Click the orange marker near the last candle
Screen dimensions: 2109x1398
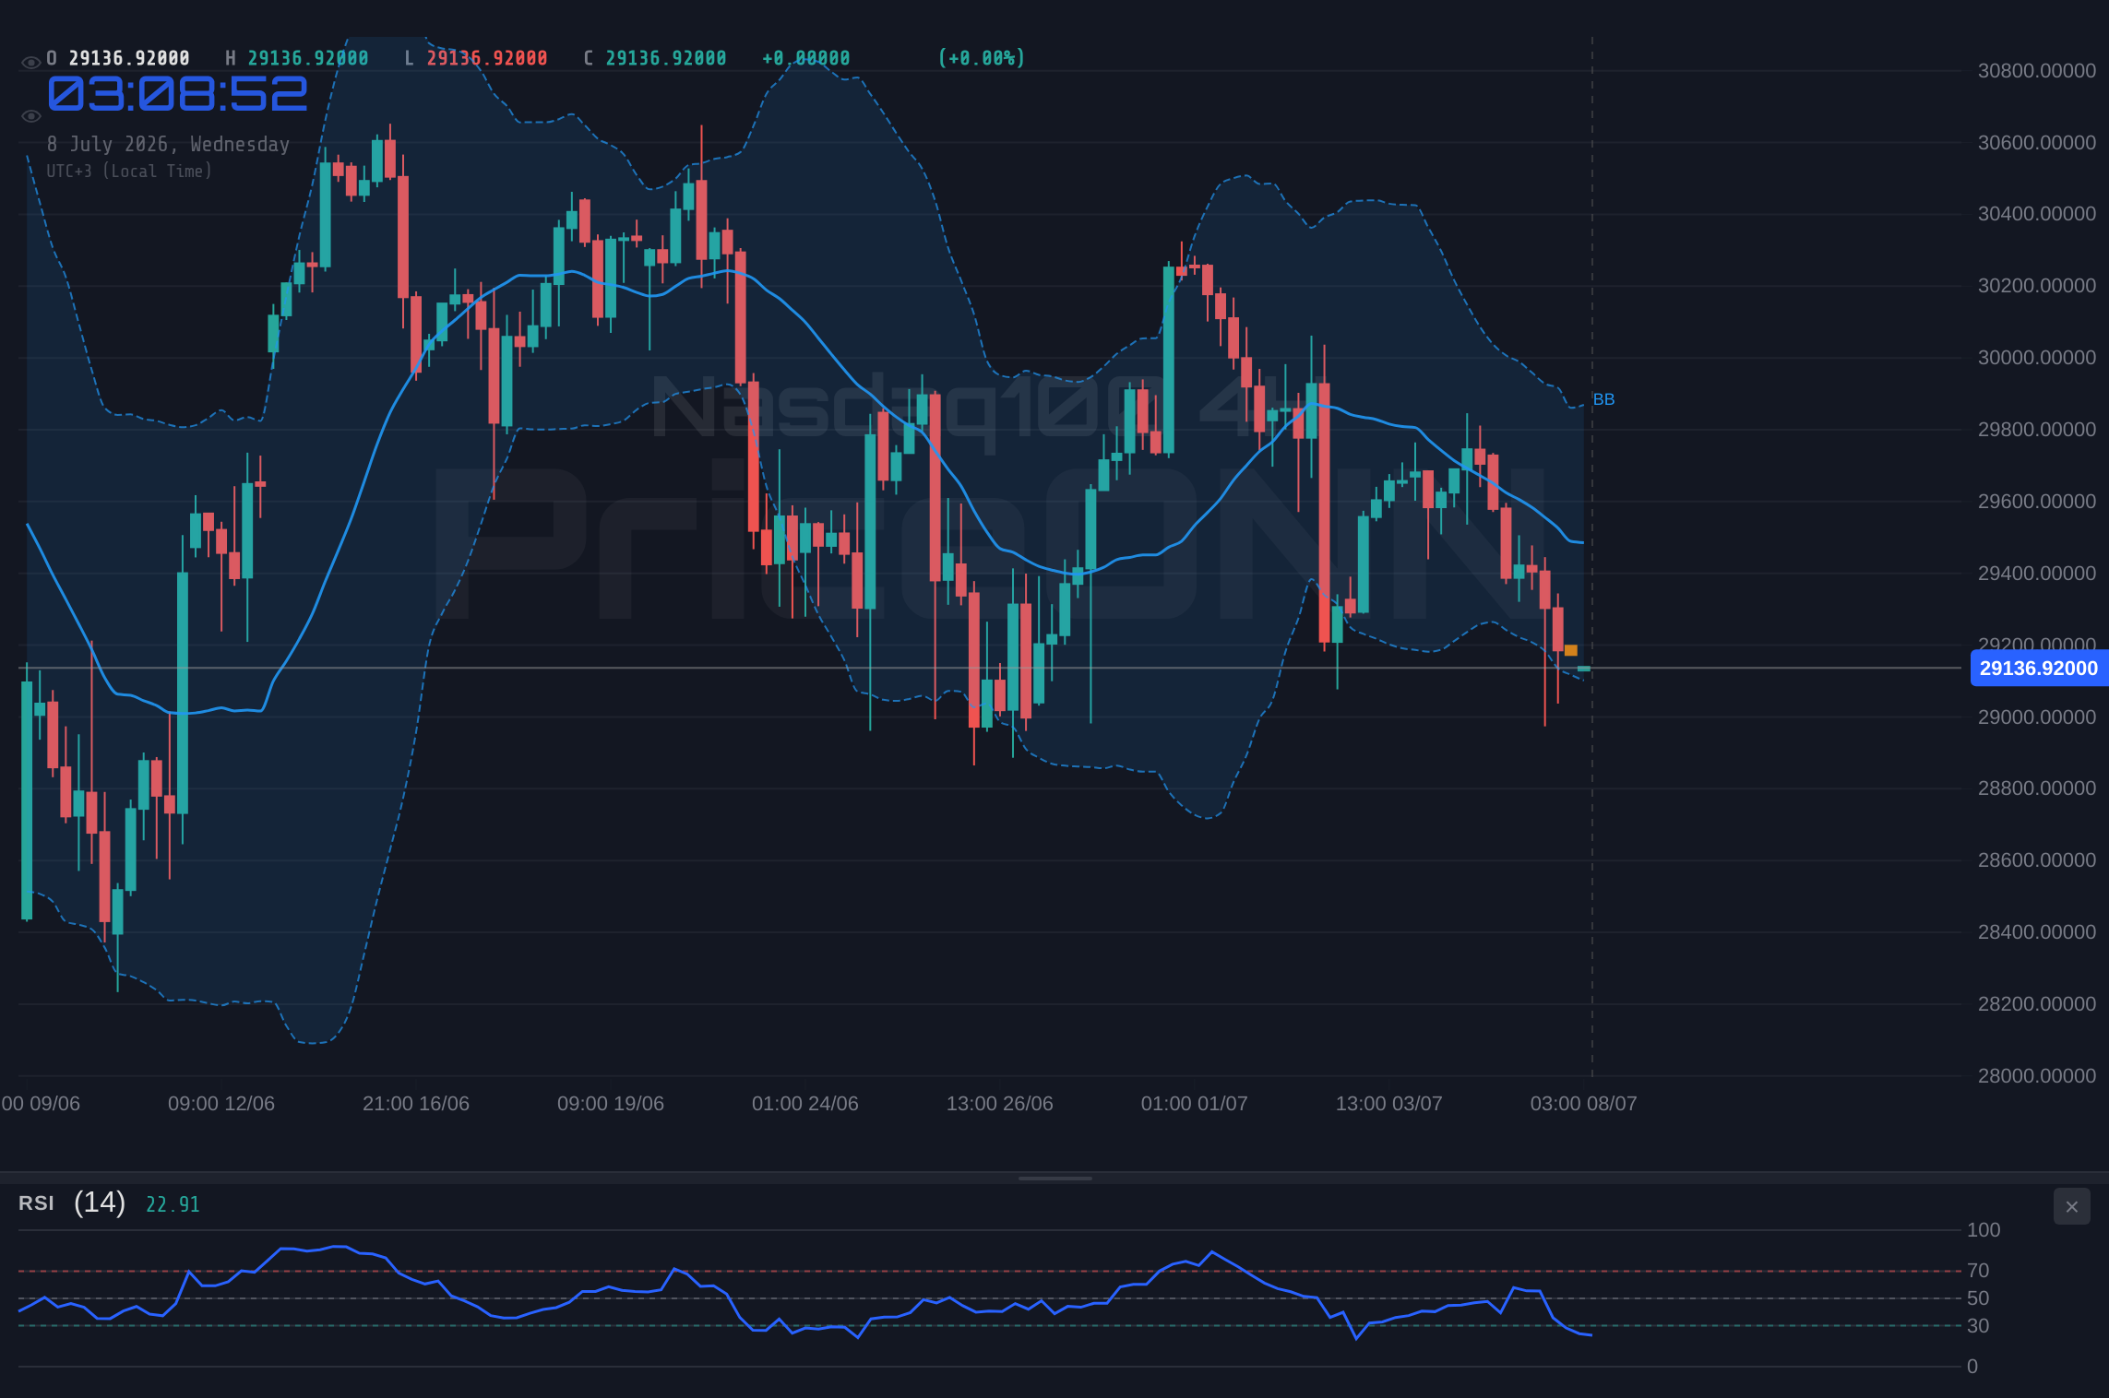pyautogui.click(x=1571, y=650)
